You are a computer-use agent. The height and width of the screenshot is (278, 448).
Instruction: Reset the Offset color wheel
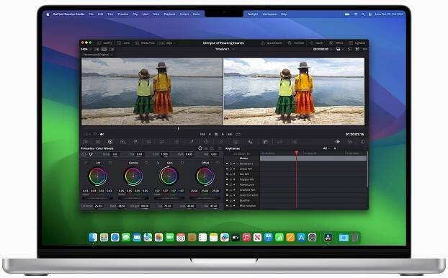218,163
